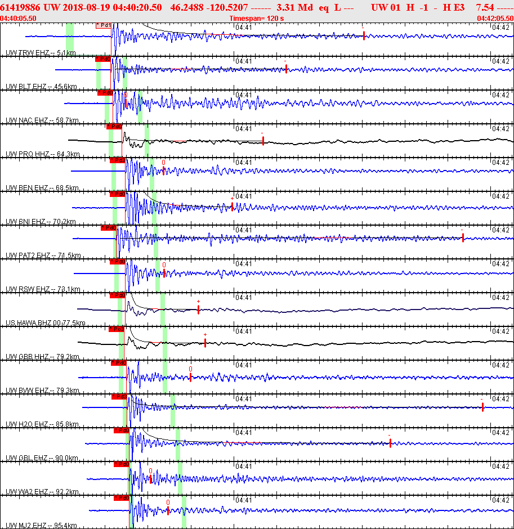
Task: Click station label UW PRO HHZ -- 64.3km
Action: [43, 154]
